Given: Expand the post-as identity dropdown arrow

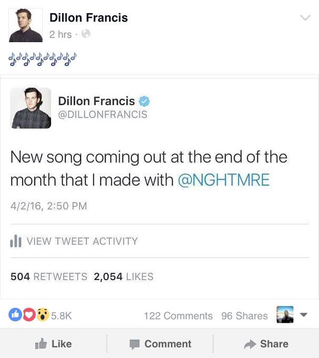Looking at the screenshot, I should (x=304, y=315).
